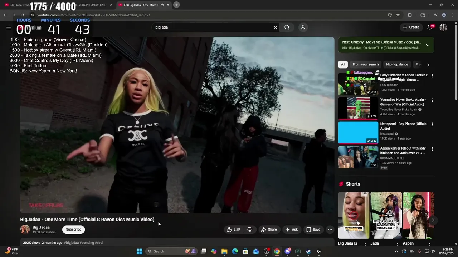Open YoungBoy Games of War thumbnail
The height and width of the screenshot is (257, 458).
(358, 108)
